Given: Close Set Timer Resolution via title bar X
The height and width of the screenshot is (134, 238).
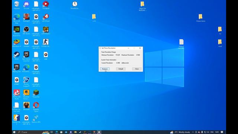Looking at the screenshot, I should point(140,48).
